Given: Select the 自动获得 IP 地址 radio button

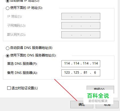Looking at the screenshot, I should [x=7, y=1].
